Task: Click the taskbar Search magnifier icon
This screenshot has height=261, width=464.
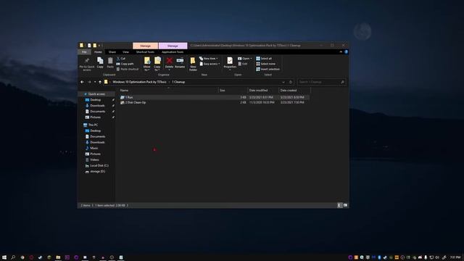Action: pyautogui.click(x=13, y=257)
